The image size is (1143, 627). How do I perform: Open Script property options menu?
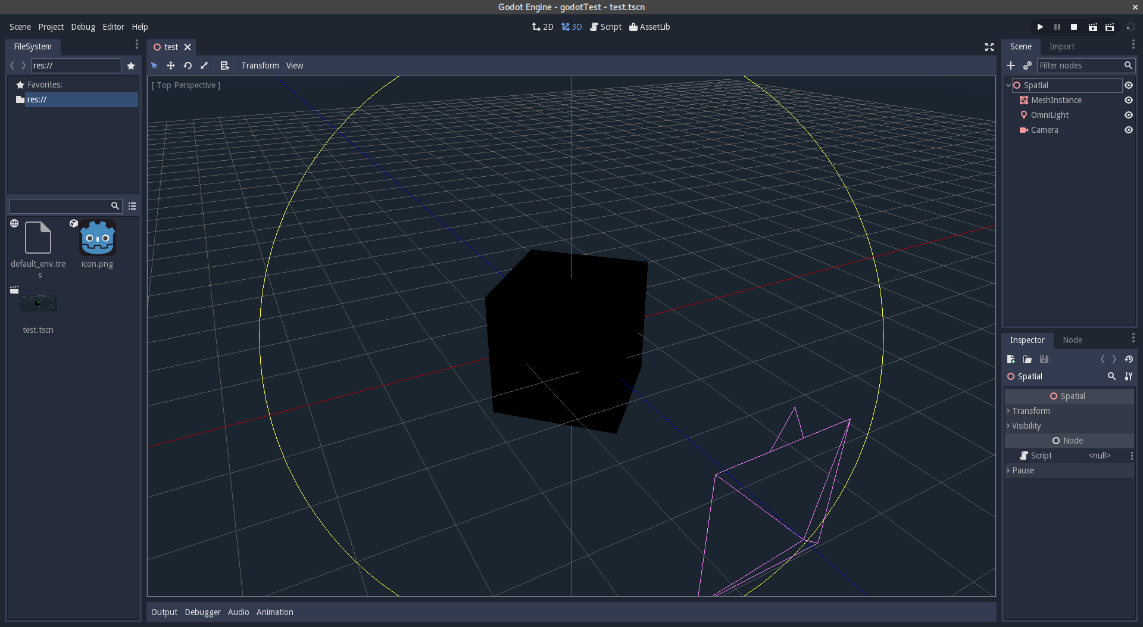point(1132,456)
